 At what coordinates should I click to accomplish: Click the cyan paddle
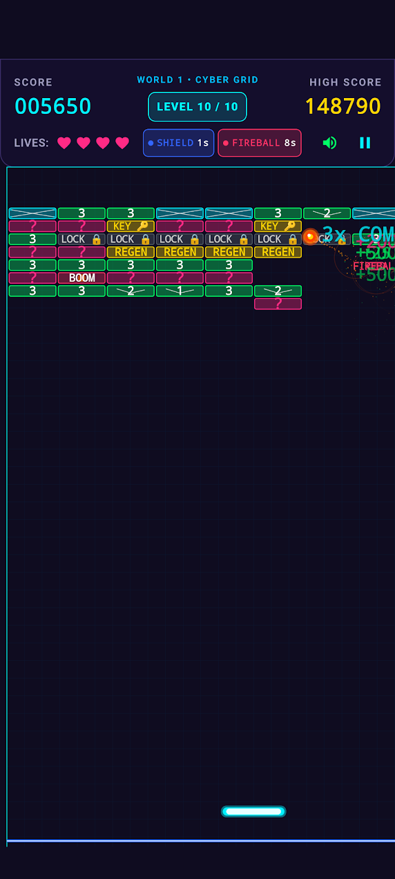point(253,811)
